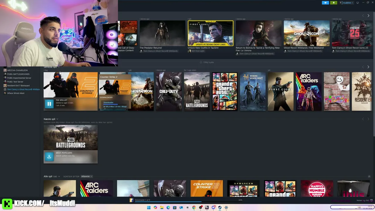Open Ghost Recon Wildlands Free Weekend news
The height and width of the screenshot is (211, 375).
(306, 33)
